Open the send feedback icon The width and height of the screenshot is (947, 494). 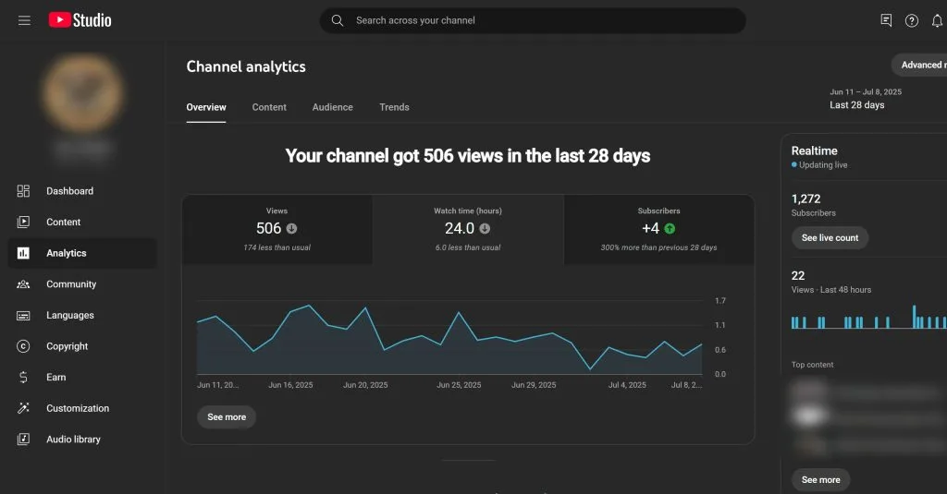(886, 20)
